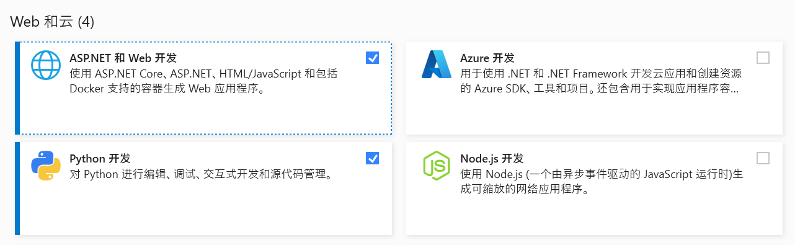The height and width of the screenshot is (245, 795).
Task: Click the Azure logo icon
Action: pyautogui.click(x=437, y=65)
